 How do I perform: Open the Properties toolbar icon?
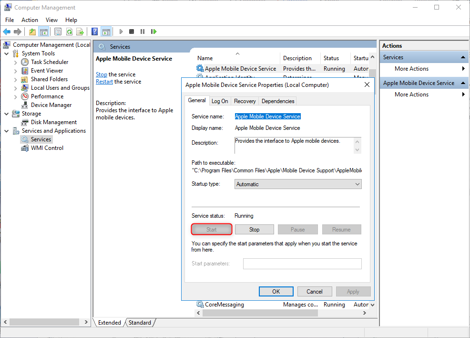pyautogui.click(x=58, y=32)
